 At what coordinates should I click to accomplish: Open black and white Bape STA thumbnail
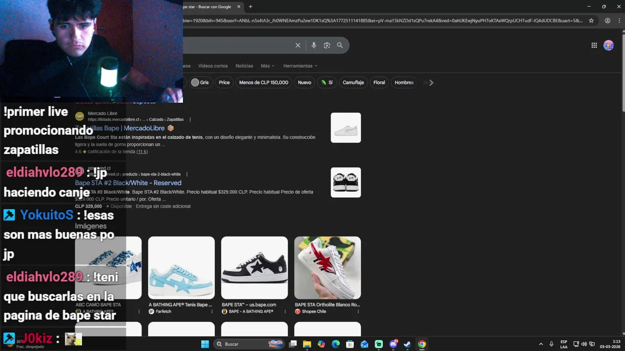pyautogui.click(x=346, y=182)
